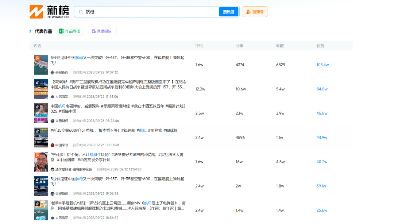
Task: Click the 法学爱好者 account avatar icon
Action: point(53,169)
